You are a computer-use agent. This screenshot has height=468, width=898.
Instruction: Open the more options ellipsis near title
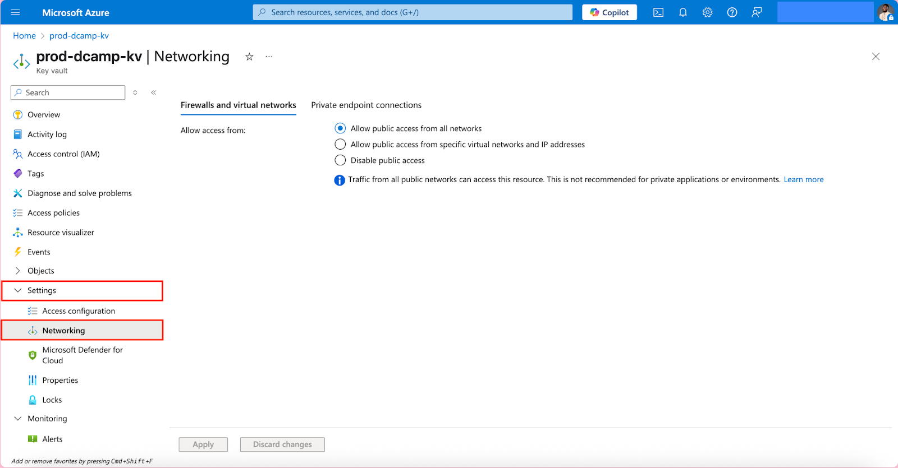point(269,57)
